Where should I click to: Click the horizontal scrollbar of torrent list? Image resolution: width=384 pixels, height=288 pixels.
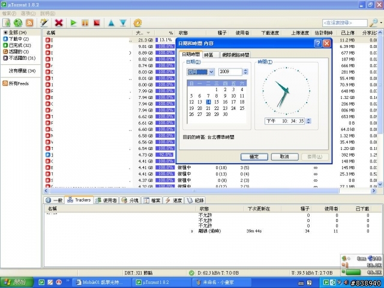pyautogui.click(x=193, y=191)
